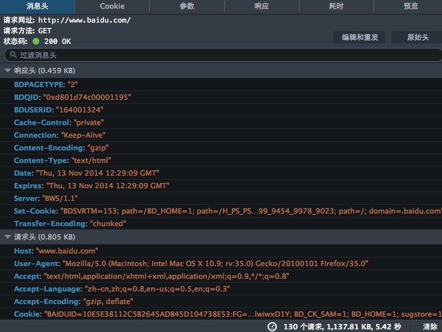Click the 原始头 raw headers button
Screen dimensions: 442x332
point(417,37)
